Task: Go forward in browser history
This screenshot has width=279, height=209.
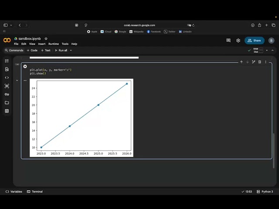Action: [26, 25]
